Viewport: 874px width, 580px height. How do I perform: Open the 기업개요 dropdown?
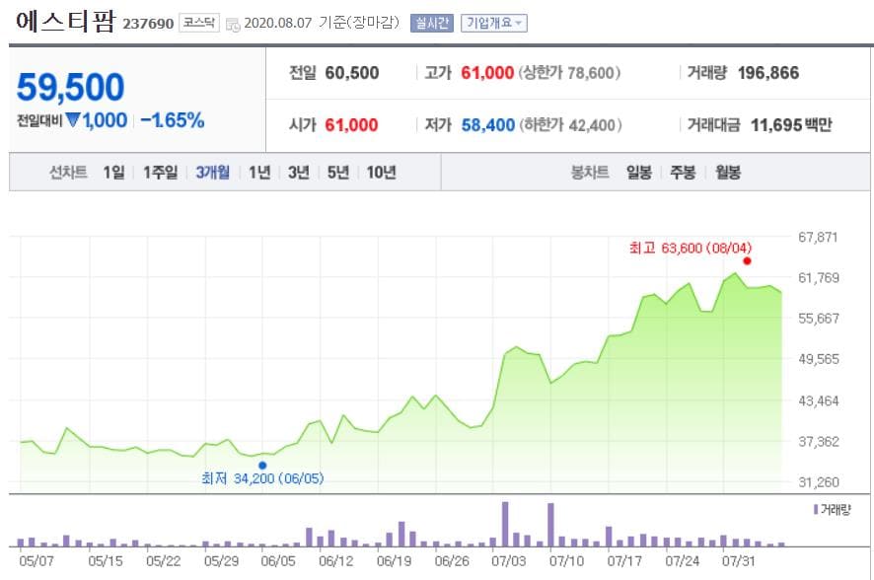494,23
